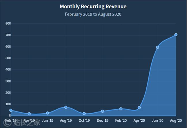187x128 pixels.
Task: Click the Jun '20 x-axis label
Action: click(x=158, y=121)
